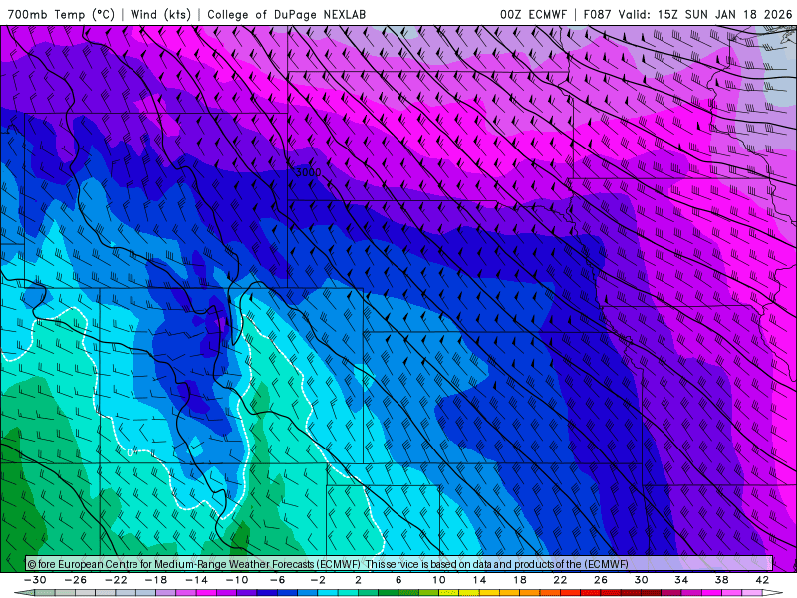Click the "−26" color scale label
This screenshot has height=598, width=797.
[76, 580]
